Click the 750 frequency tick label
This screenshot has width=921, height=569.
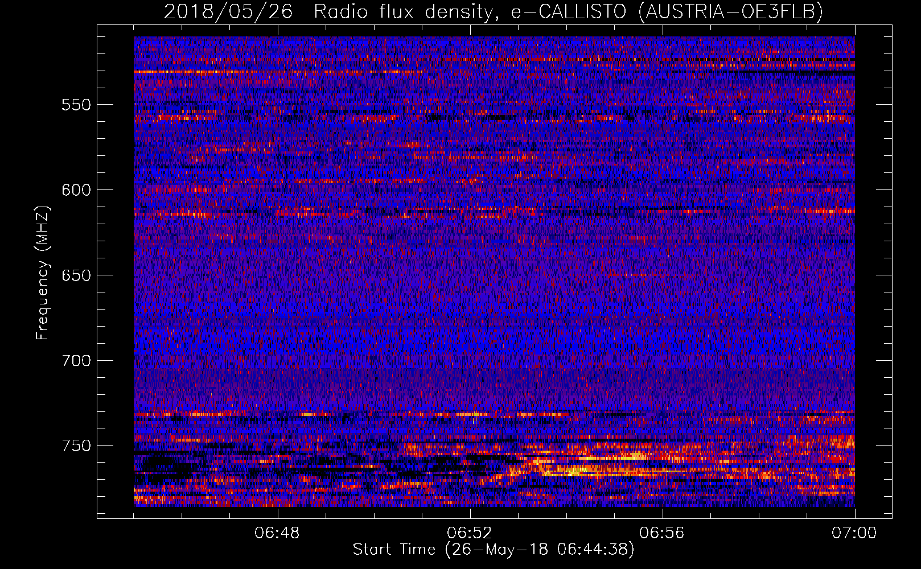[x=76, y=446]
